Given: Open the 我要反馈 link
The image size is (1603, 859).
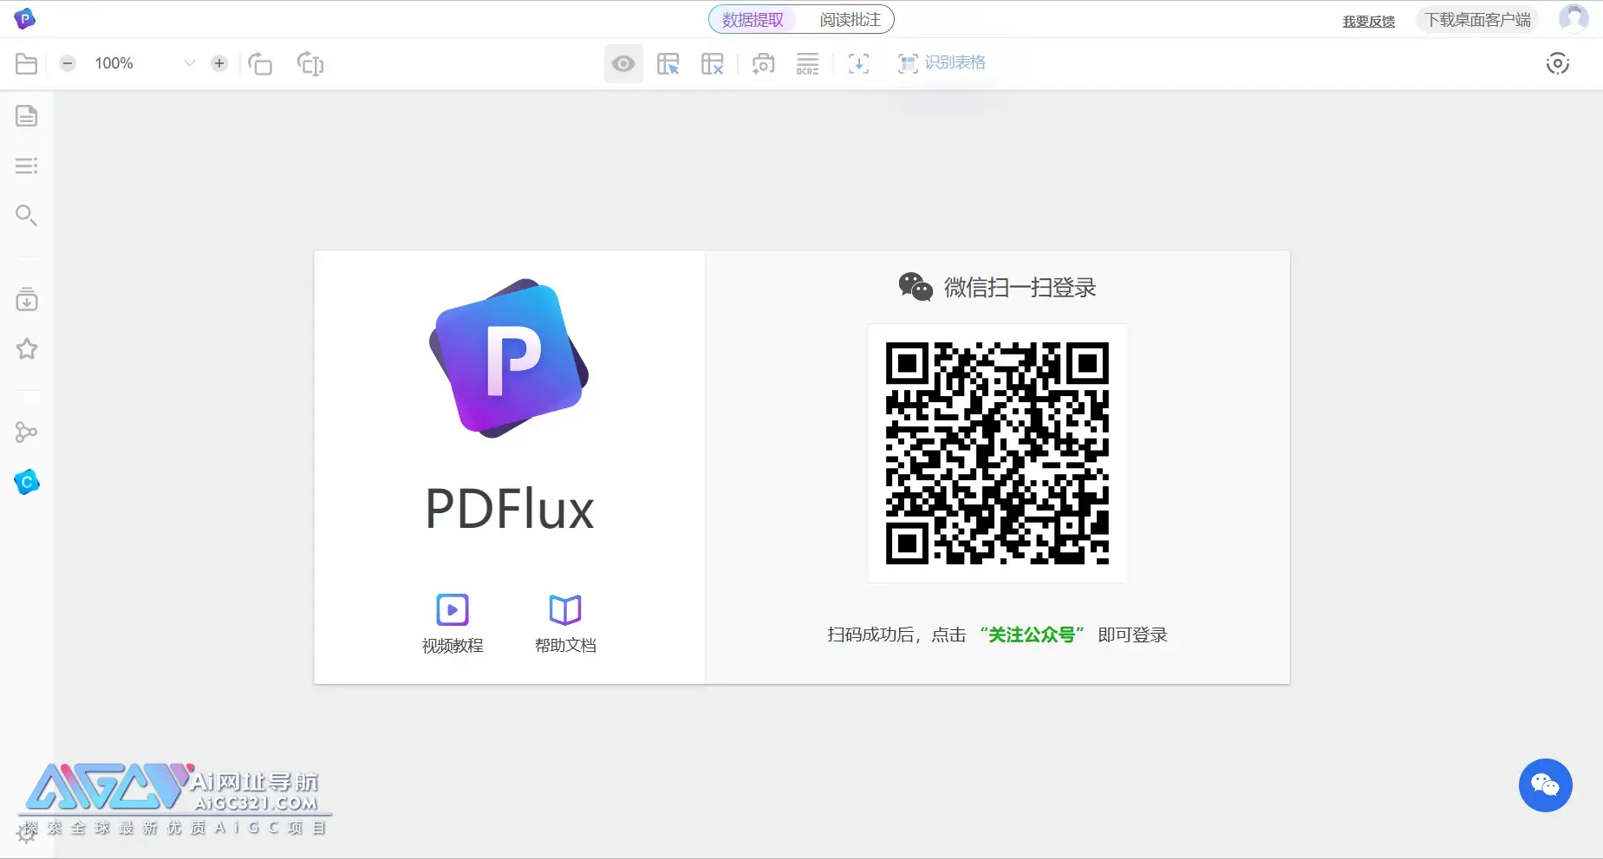Looking at the screenshot, I should 1369,21.
